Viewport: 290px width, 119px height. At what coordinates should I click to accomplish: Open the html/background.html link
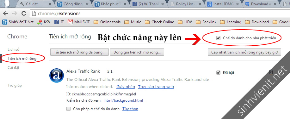pos(124,100)
